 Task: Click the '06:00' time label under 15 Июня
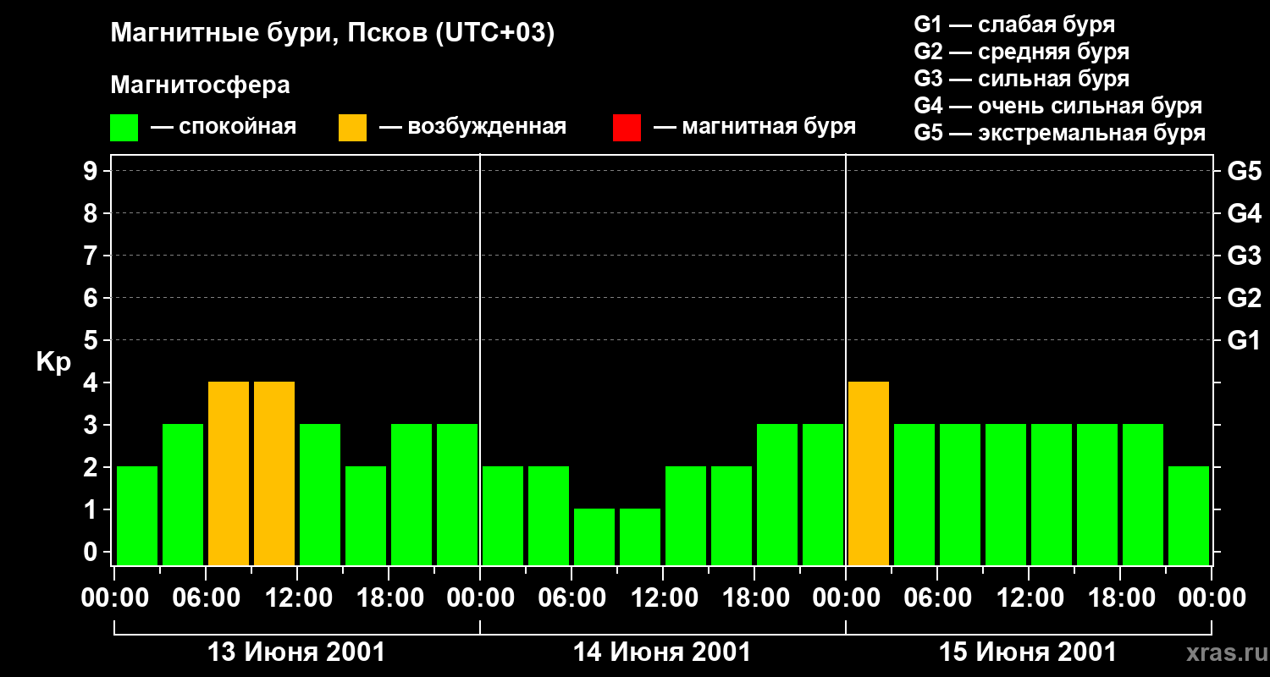point(936,597)
